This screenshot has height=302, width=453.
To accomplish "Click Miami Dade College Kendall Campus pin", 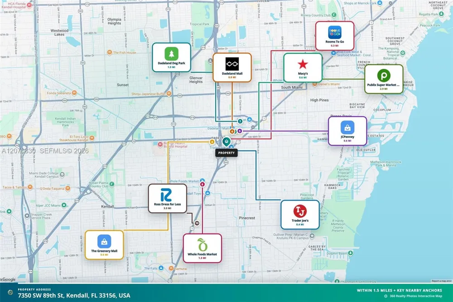I will pos(62,175).
